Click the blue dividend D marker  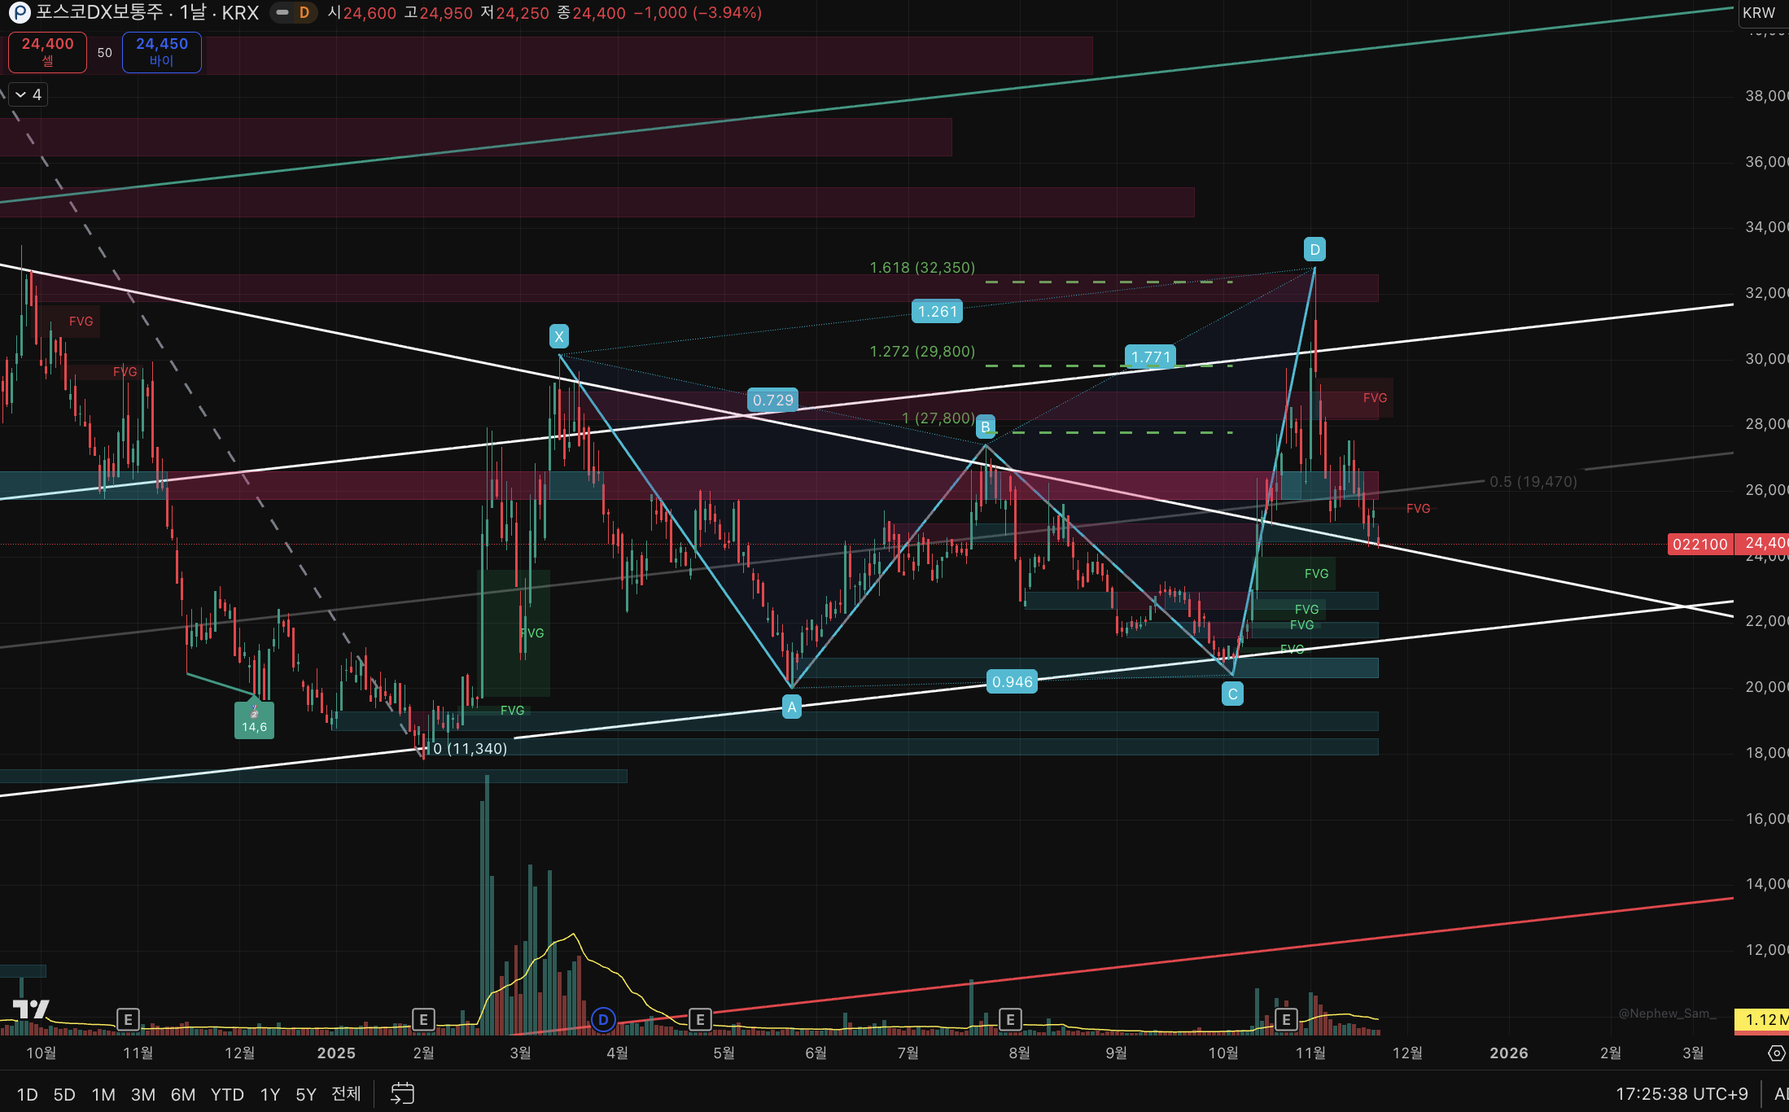603,1019
